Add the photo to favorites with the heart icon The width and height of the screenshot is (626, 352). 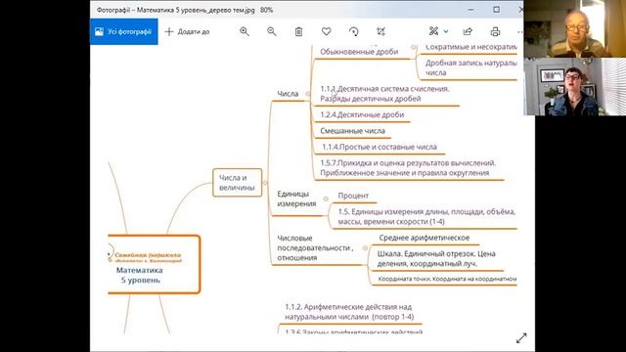pos(326,31)
